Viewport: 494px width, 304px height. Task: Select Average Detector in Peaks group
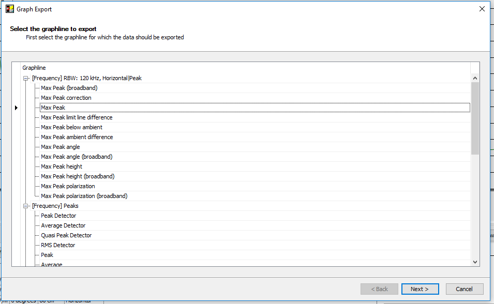click(63, 225)
